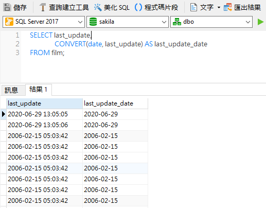Expand the dbo schema dropdown

pos(247,22)
